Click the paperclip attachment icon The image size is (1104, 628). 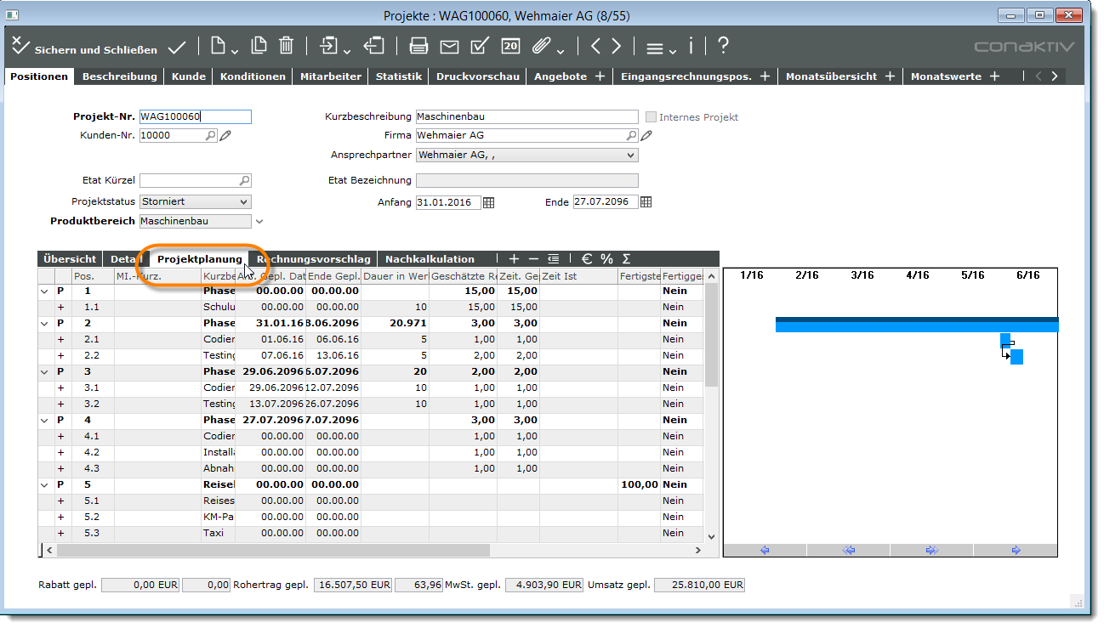540,47
